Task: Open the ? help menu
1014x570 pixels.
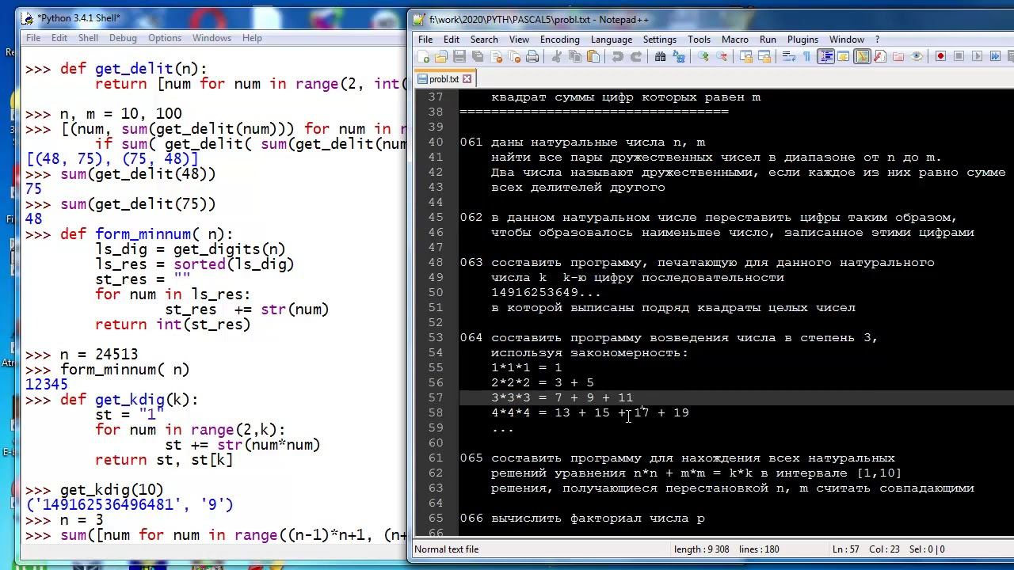Action: [877, 40]
